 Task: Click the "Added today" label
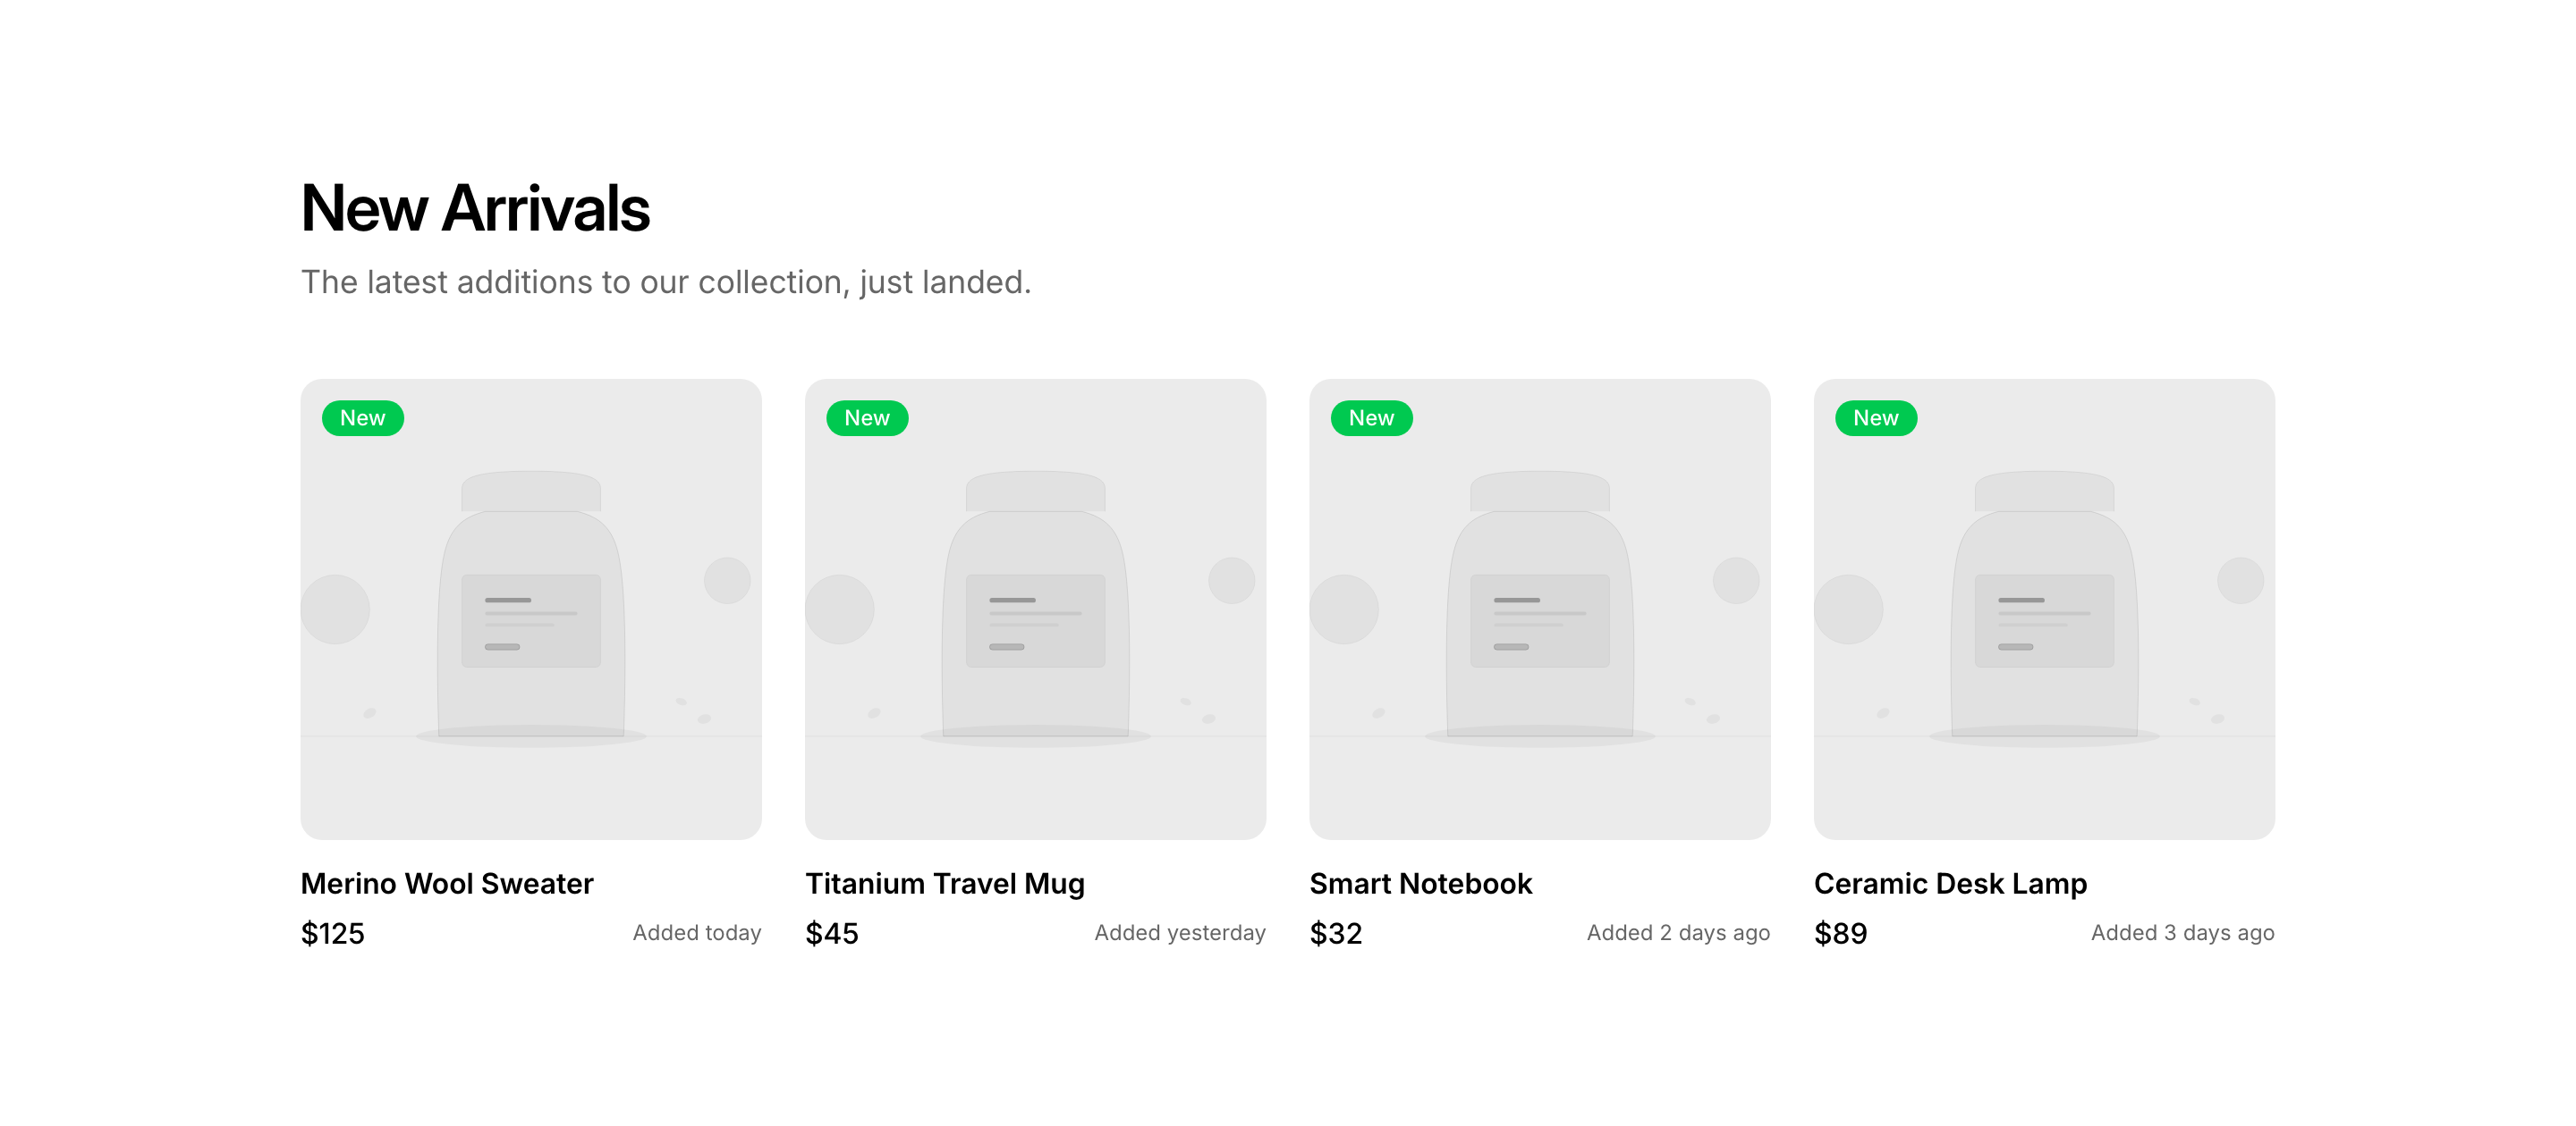pyautogui.click(x=697, y=932)
